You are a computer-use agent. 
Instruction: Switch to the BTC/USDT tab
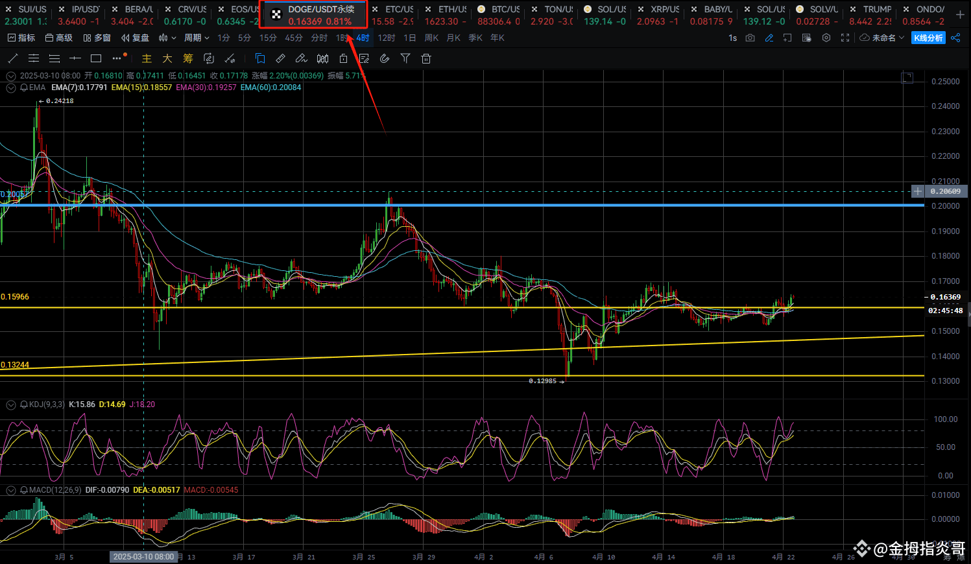498,14
